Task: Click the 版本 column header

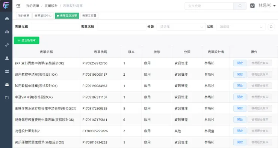Action: (x=131, y=52)
